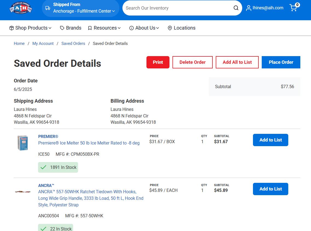Screen dimensions: 311x231
Task: Click the user account person icon
Action: click(249, 8)
